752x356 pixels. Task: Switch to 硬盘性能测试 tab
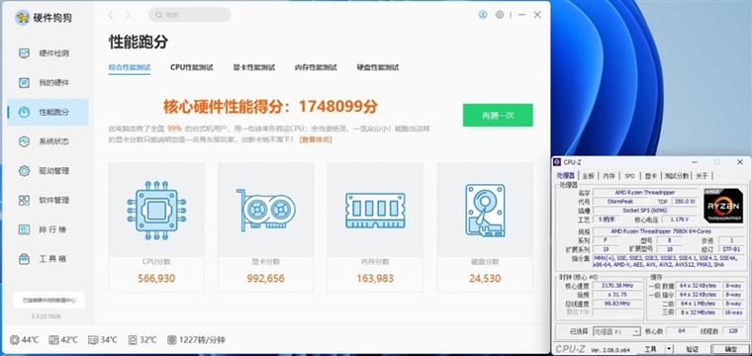pos(378,67)
